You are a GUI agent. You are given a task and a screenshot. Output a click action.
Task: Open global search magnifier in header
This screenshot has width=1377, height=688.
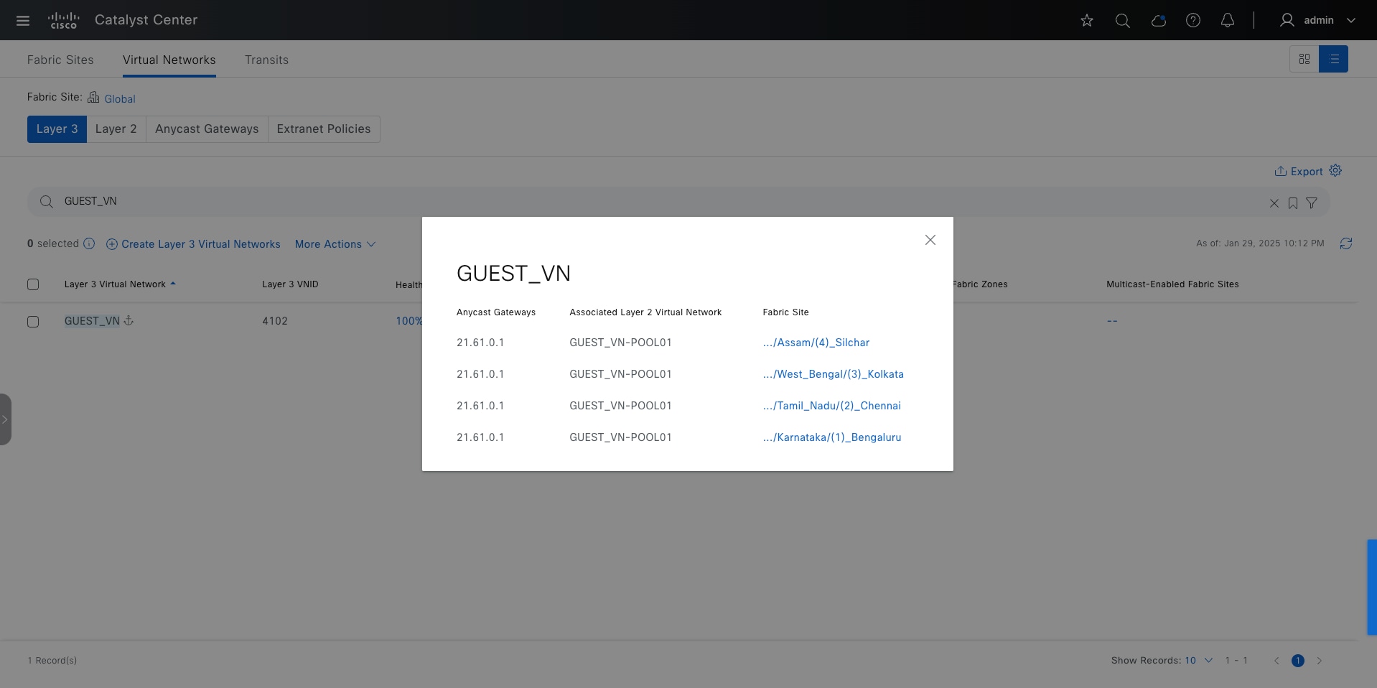1123,20
